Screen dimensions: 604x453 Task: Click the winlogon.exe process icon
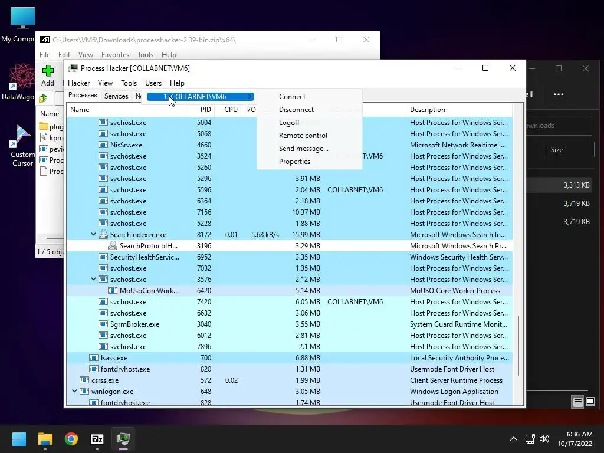(x=84, y=392)
